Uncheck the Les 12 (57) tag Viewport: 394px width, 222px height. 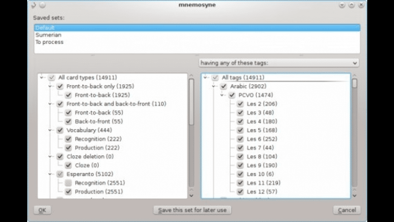click(240, 192)
